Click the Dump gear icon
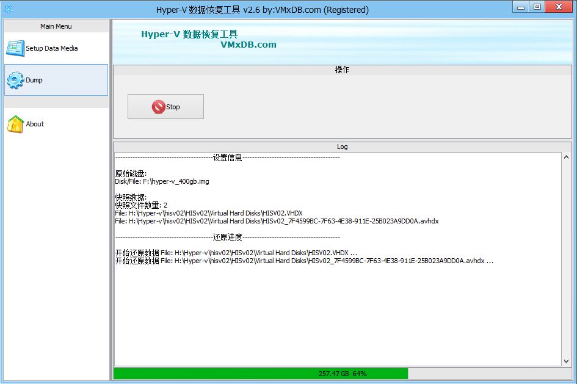This screenshot has width=577, height=384. (15, 80)
